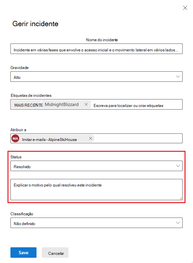
Task: Open the Status selector showing Resolvido
Action: coord(96,166)
